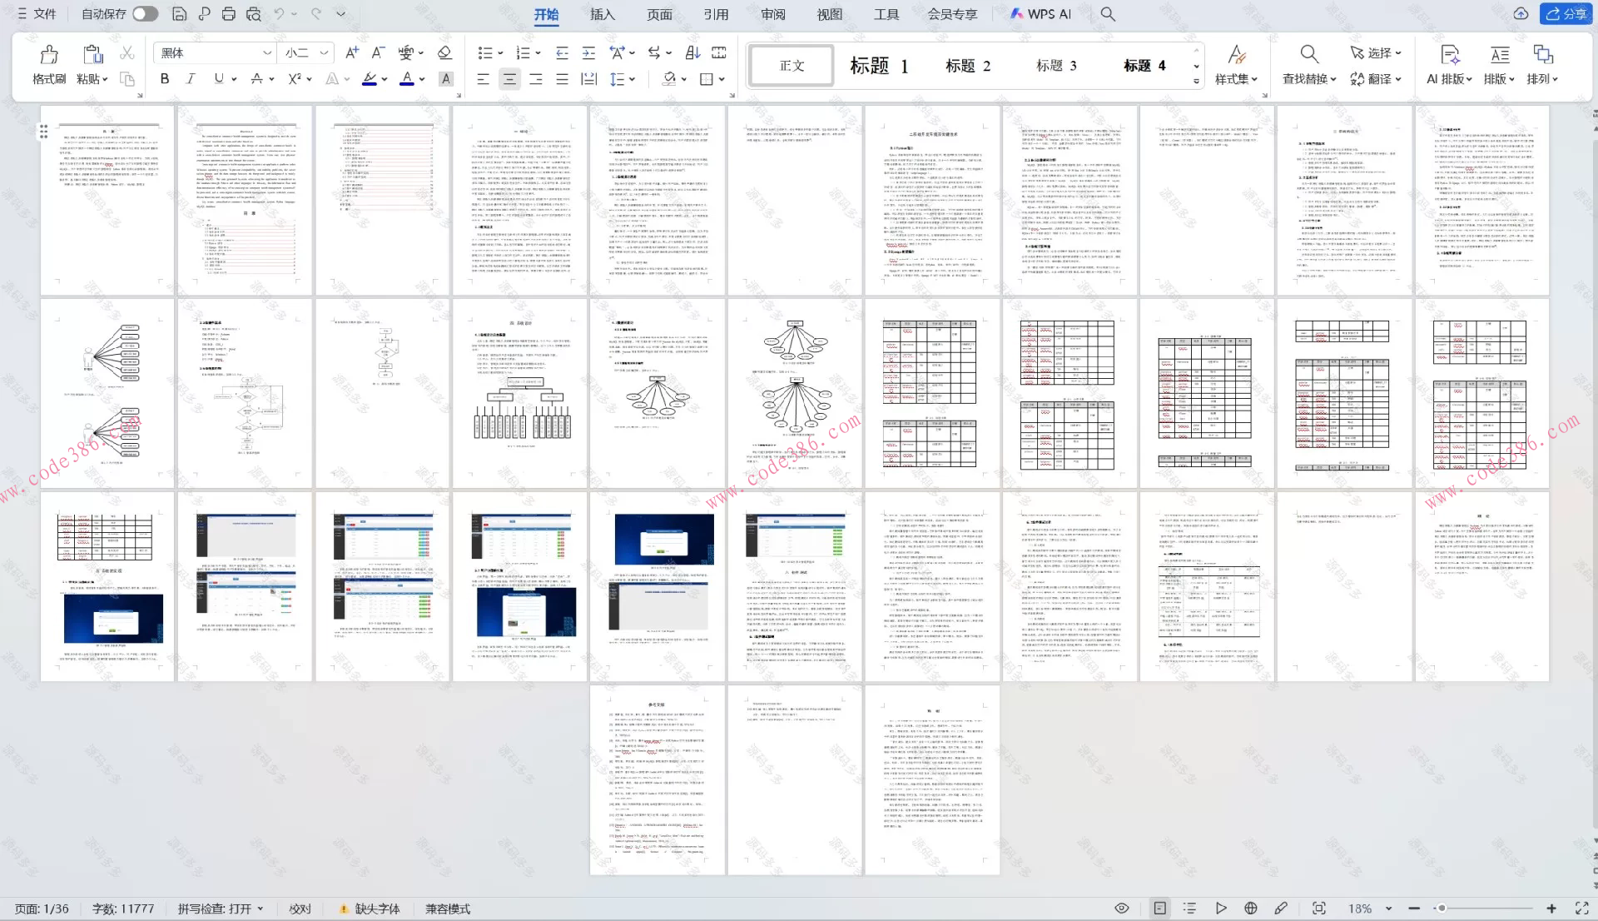The height and width of the screenshot is (921, 1598).
Task: Expand the font size dropdown 小二
Action: coord(324,52)
